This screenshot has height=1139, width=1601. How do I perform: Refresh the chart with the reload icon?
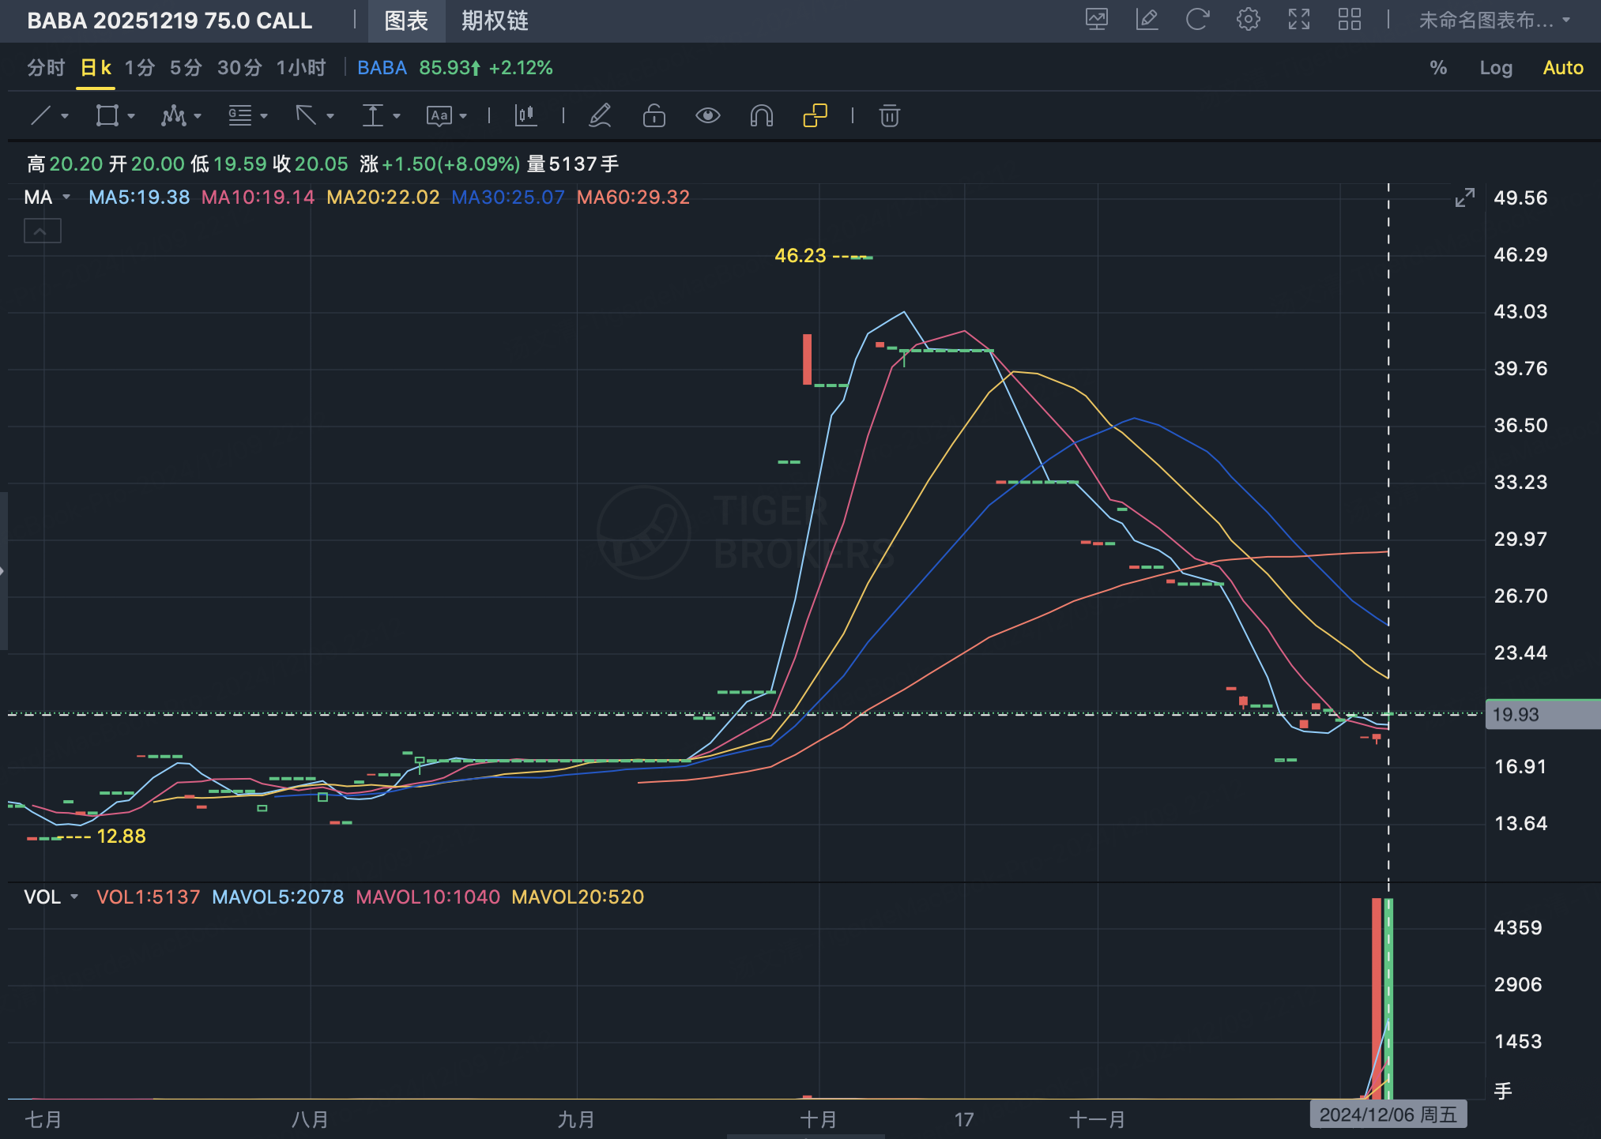pyautogui.click(x=1197, y=20)
